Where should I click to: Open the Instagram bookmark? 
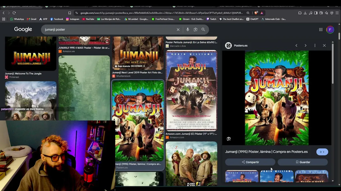click(73, 19)
